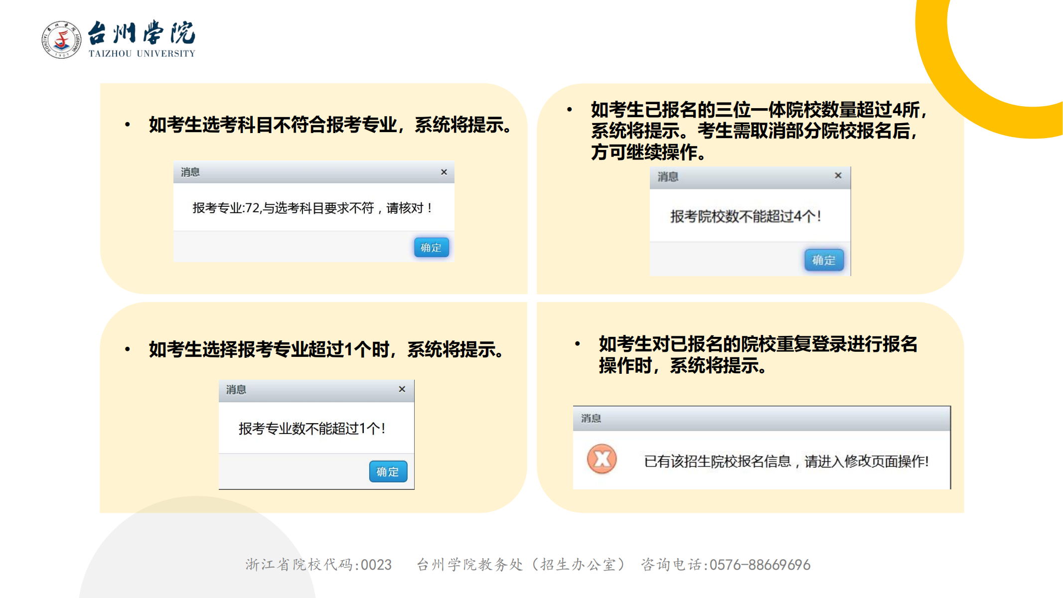Screen dimensions: 1063x598
Task: Click text 报考专业:72,与选考科目要求不符，请核对！
Action: coord(313,208)
